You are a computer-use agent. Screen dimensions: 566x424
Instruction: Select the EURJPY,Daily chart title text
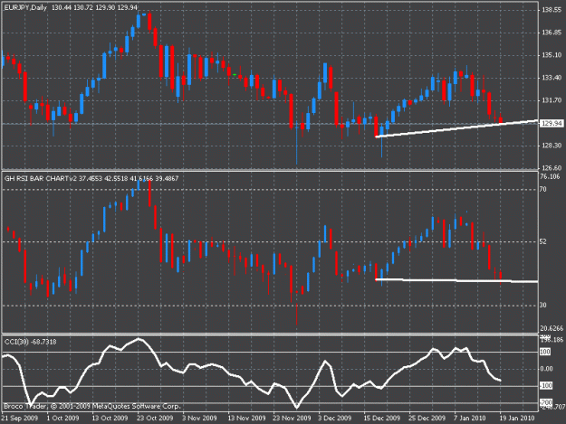(x=25, y=7)
